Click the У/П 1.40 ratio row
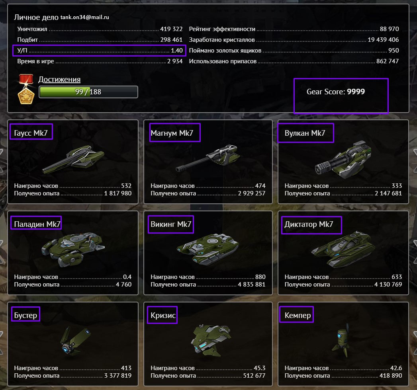Image resolution: width=417 pixels, height=390 pixels. tap(100, 51)
